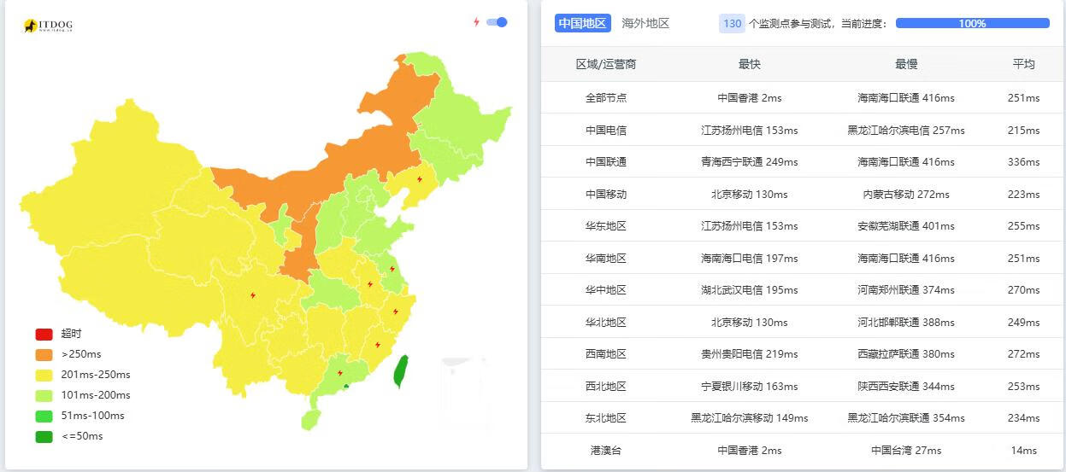Select the 港澳台 region row

tap(605, 451)
